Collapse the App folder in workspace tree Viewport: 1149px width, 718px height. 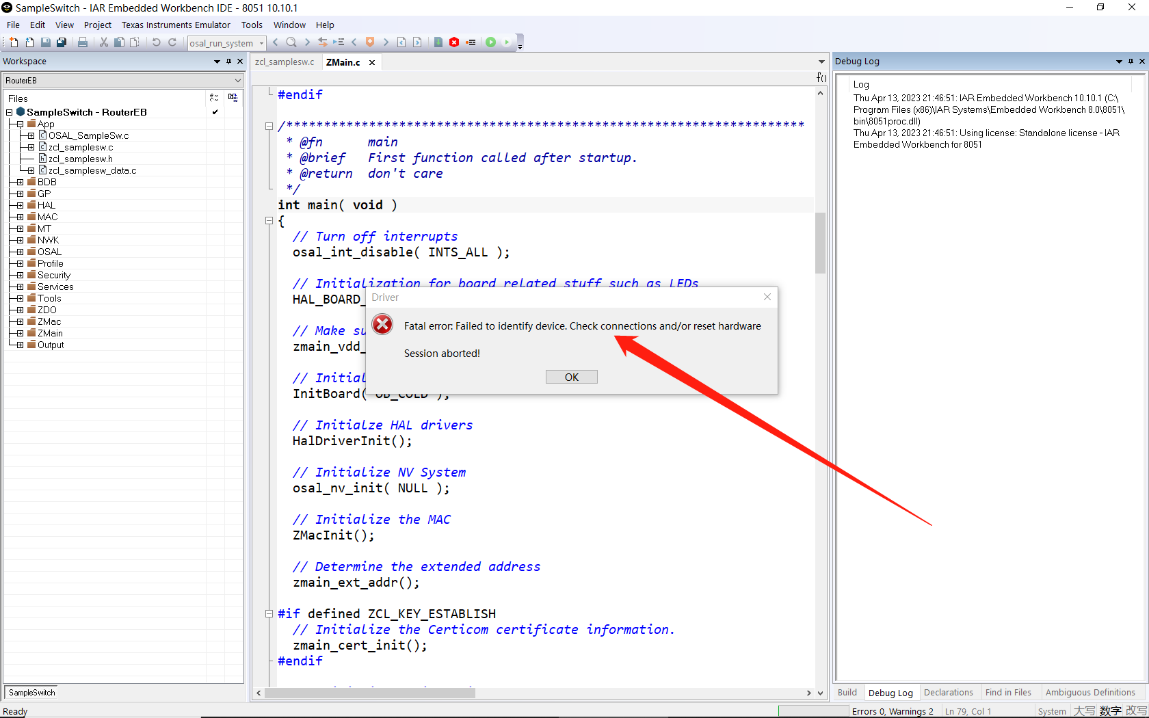(20, 124)
